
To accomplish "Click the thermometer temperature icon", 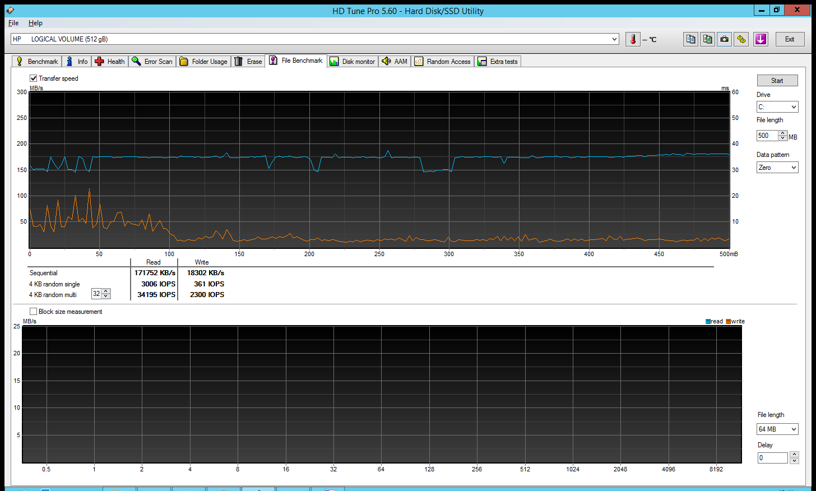I will (x=633, y=39).
